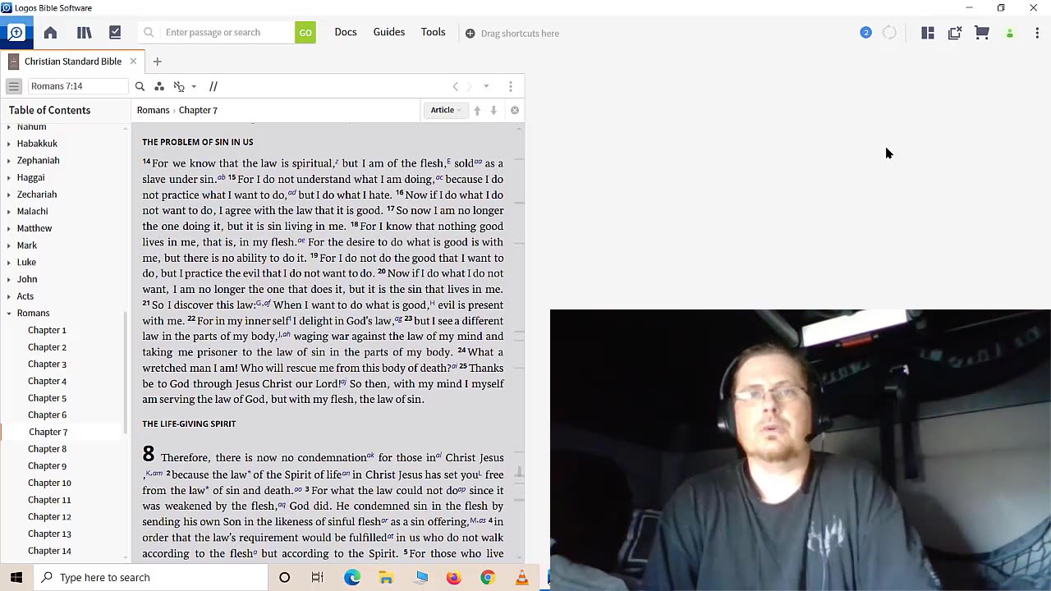Select Chapter 8 in Romans tree
Screen dimensions: 1051x591
47,449
